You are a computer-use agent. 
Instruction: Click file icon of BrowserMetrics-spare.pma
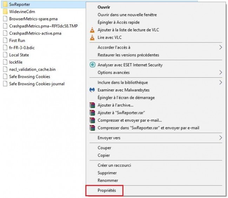point(5,19)
